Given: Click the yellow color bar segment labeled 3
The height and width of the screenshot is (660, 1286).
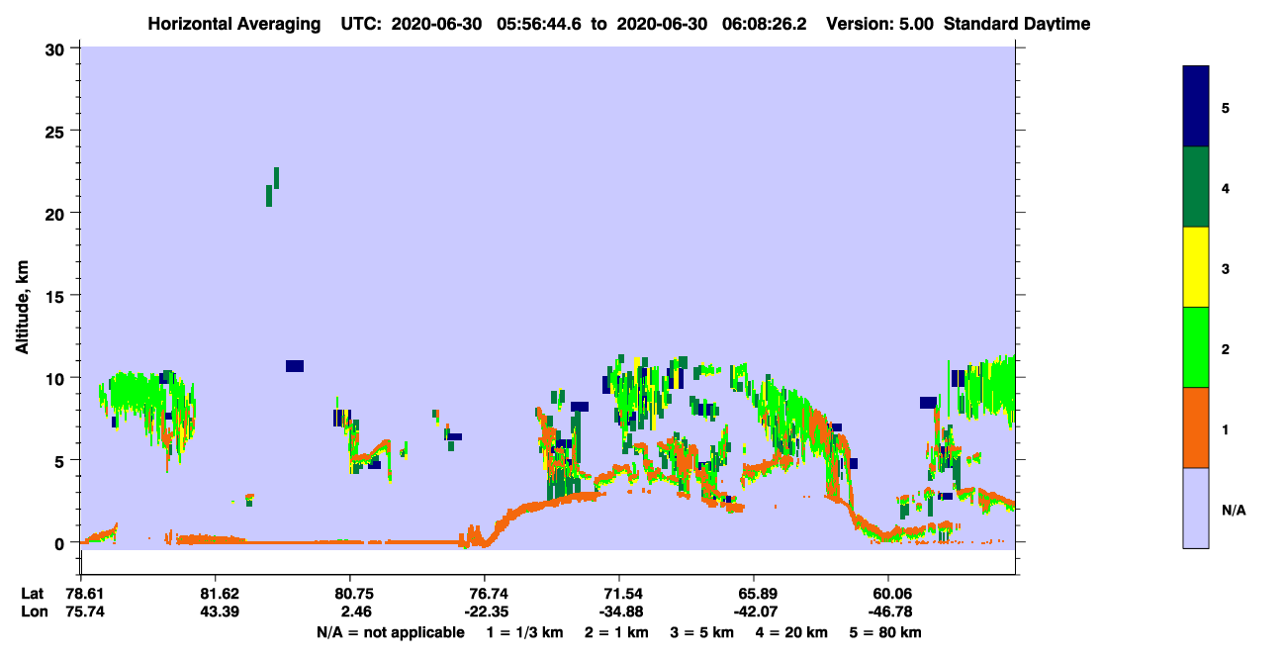Looking at the screenshot, I should pyautogui.click(x=1196, y=267).
